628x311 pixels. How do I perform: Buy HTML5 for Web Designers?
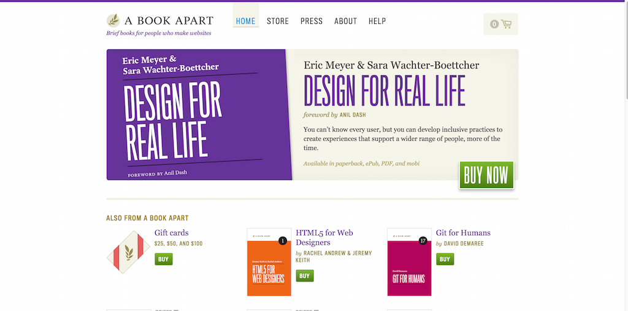(x=304, y=276)
